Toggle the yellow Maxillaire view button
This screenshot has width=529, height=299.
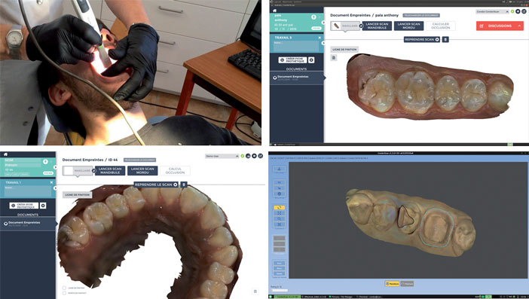[392, 284]
